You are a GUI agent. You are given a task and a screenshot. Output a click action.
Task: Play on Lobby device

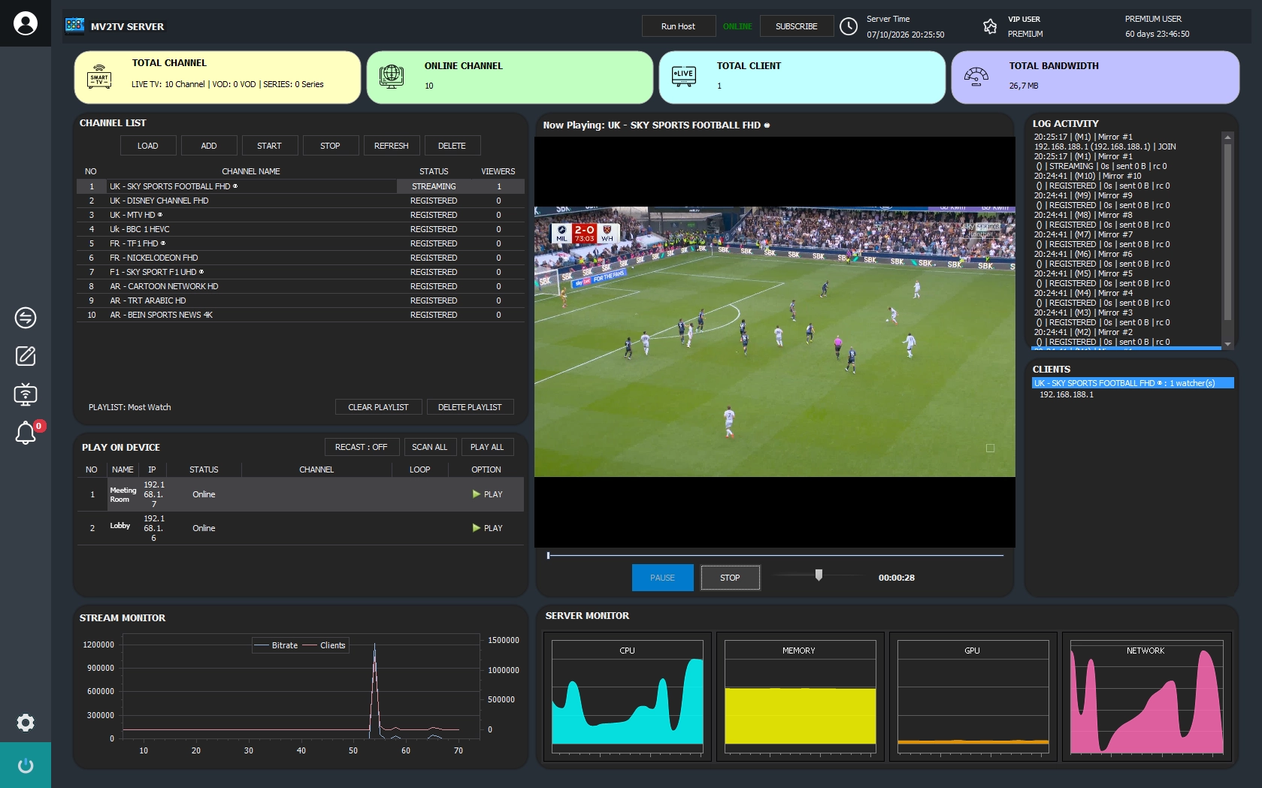487,528
